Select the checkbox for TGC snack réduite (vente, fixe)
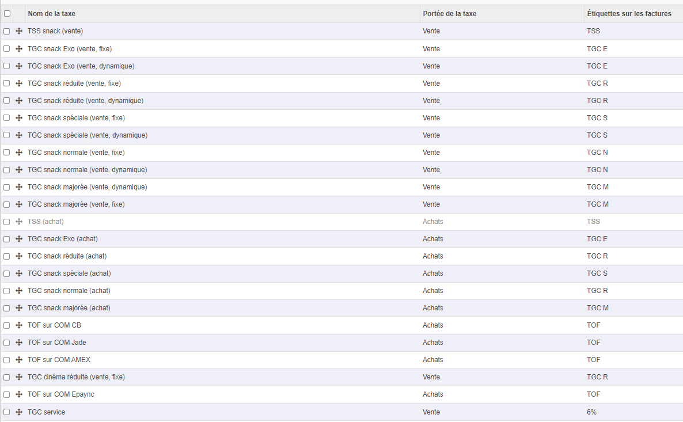683x422 pixels. [x=6, y=83]
